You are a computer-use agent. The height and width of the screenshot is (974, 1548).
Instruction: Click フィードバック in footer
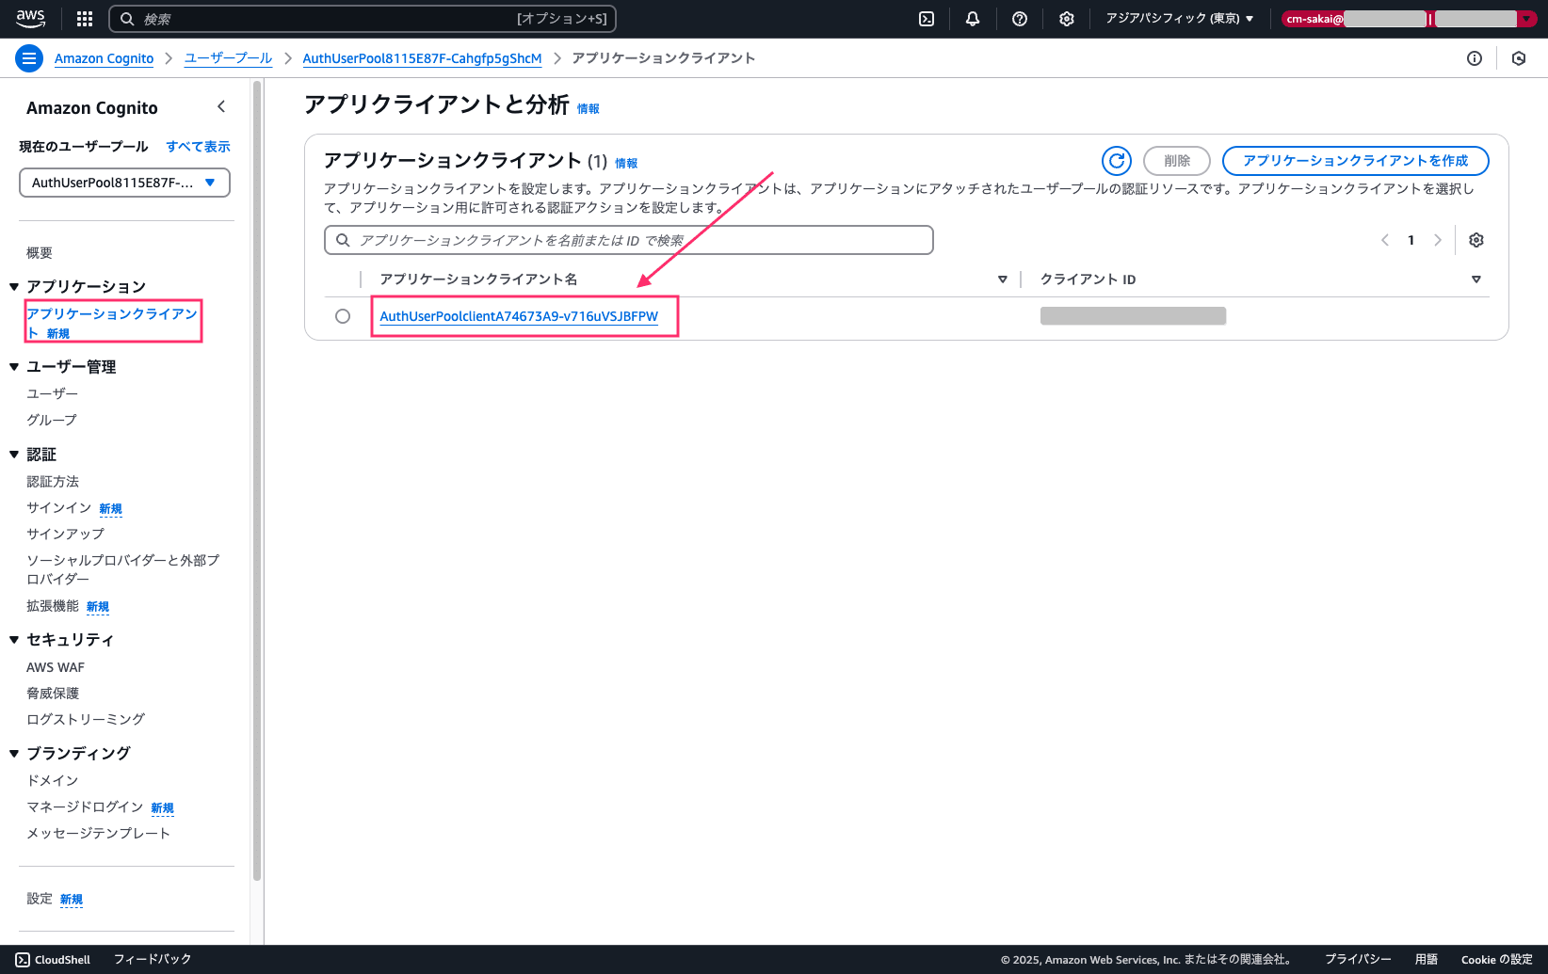(153, 960)
